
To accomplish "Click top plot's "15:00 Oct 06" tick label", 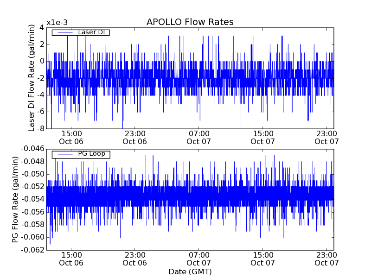I will pos(71,137).
